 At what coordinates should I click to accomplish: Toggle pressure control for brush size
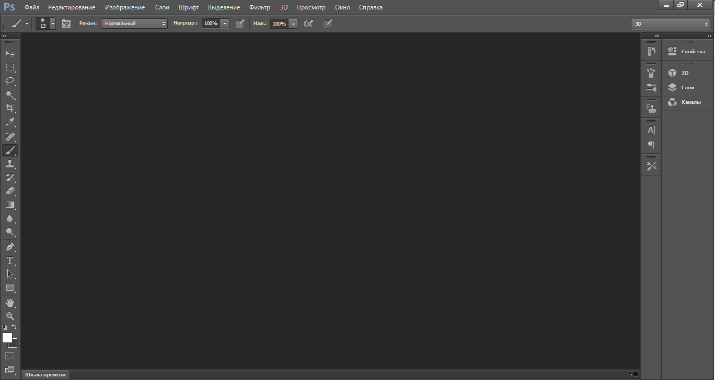(x=327, y=23)
